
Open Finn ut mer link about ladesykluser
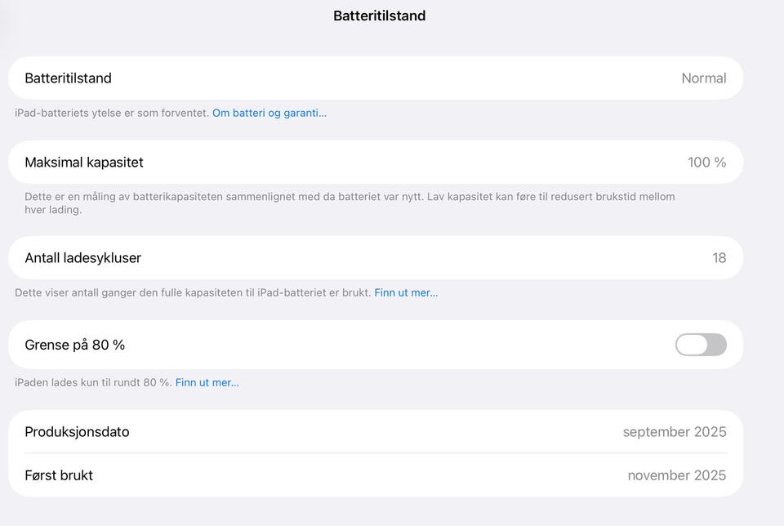tap(406, 292)
